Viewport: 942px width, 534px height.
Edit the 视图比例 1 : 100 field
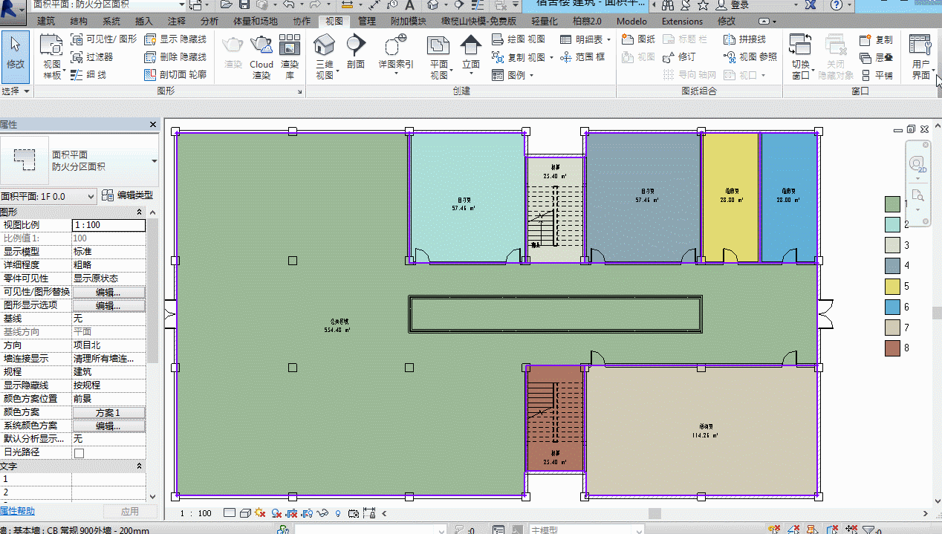pos(108,225)
